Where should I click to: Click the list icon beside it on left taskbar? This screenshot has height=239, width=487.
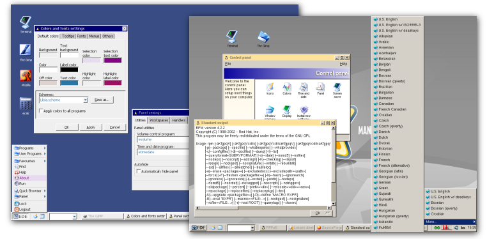pos(42,217)
